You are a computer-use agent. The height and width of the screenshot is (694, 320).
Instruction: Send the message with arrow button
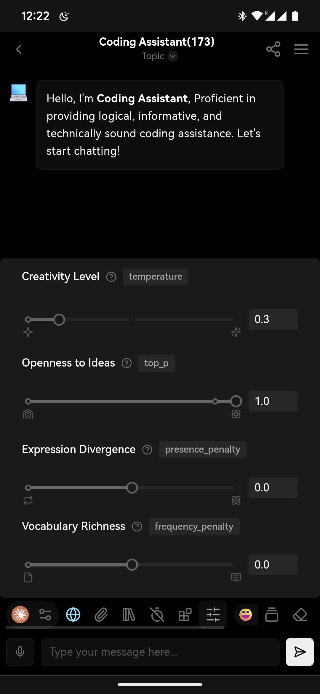(300, 652)
